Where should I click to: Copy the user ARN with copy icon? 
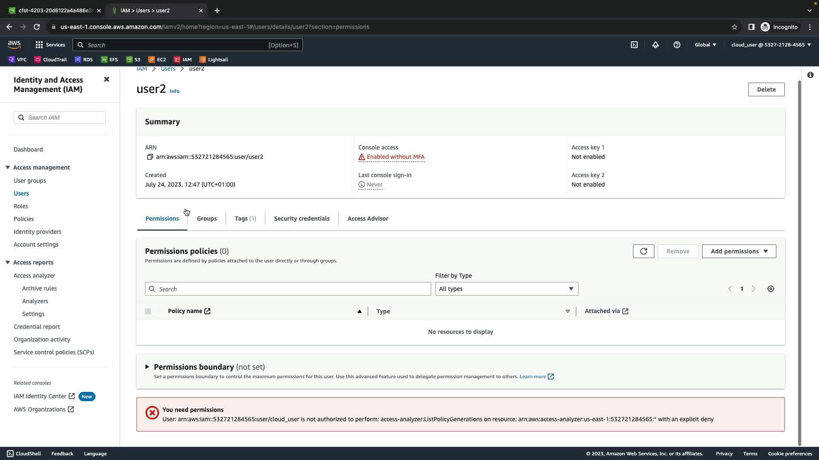pyautogui.click(x=150, y=157)
